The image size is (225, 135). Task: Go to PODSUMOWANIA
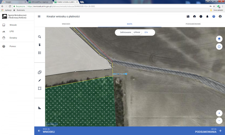click(208, 131)
